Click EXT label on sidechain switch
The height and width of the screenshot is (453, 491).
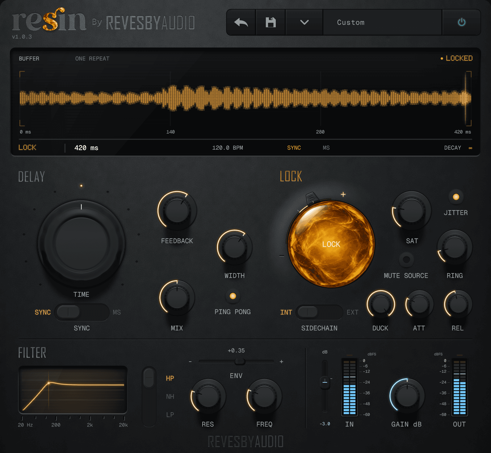tap(352, 312)
